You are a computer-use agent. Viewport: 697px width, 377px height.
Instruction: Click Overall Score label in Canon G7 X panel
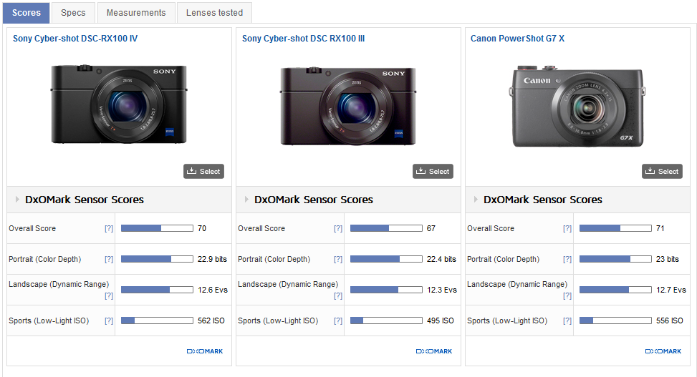coord(491,228)
